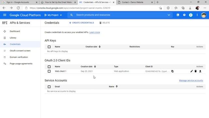Close the Contact - Demo Website tab

(152, 2)
